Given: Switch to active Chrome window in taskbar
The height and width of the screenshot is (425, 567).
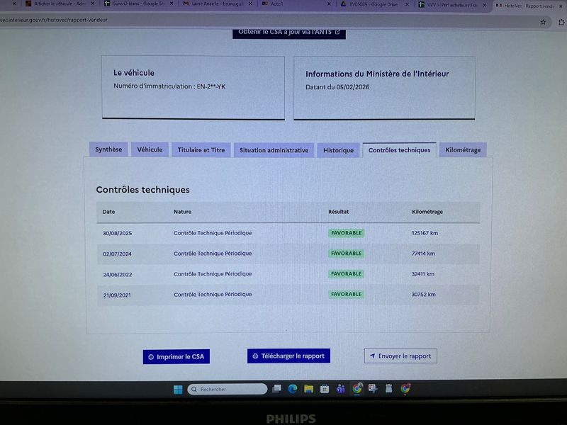Looking at the screenshot, I should coord(357,388).
